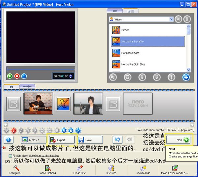Viewport: 198px width, 177px height.
Task: Select the Horizontal Luxaflex transition
Action: 148,41
